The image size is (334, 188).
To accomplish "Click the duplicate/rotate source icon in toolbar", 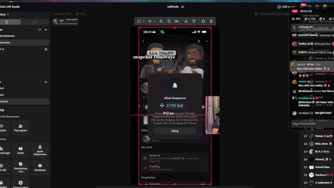I will tap(169, 21).
